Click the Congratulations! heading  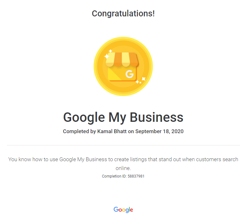click(123, 14)
